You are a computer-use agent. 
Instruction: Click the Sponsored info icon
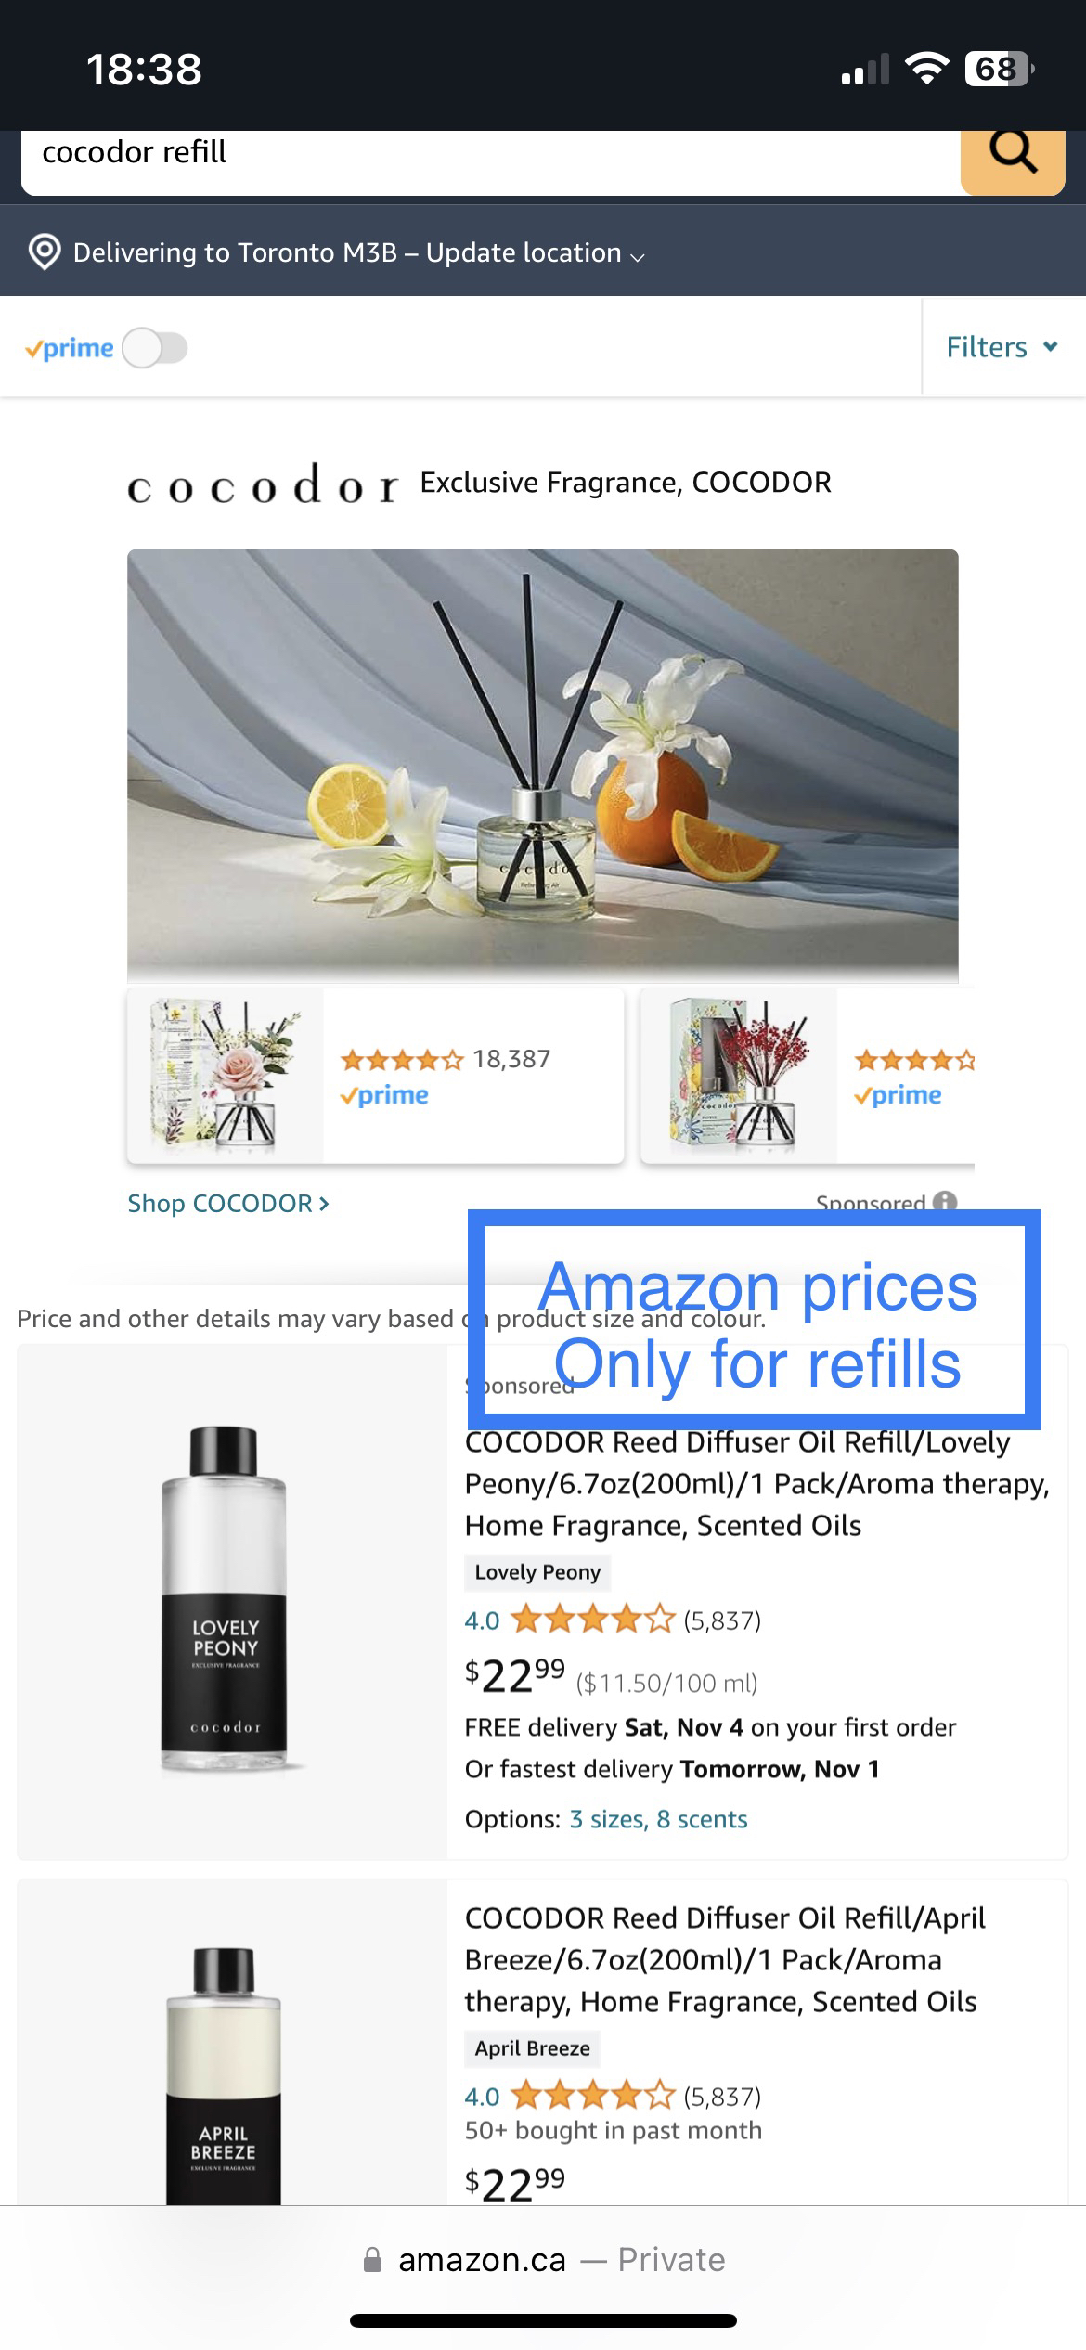[x=944, y=1201]
